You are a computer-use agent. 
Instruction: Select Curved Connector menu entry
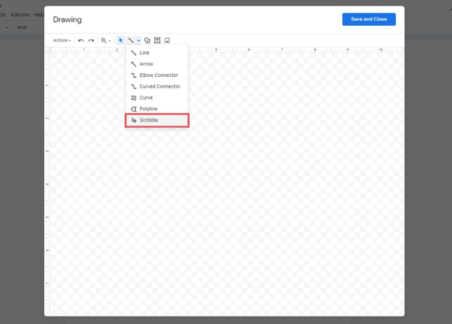pyautogui.click(x=157, y=86)
